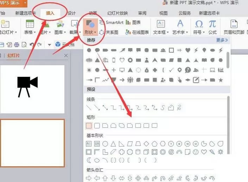Pick the scribble shape in 线条

click(179, 108)
